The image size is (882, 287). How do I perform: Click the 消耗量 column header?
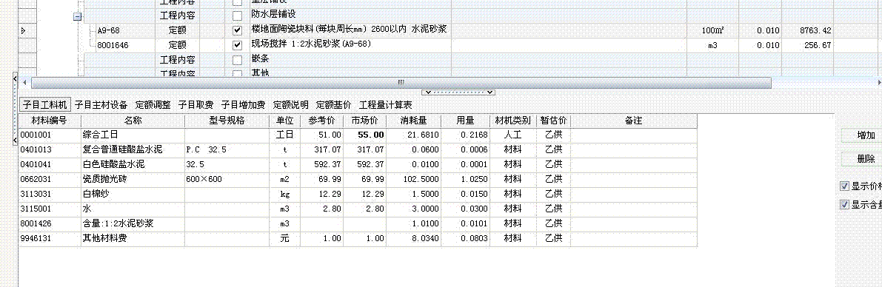tap(413, 121)
